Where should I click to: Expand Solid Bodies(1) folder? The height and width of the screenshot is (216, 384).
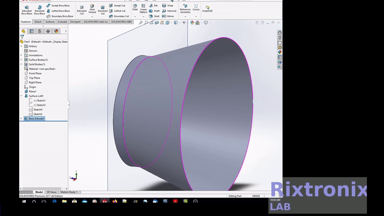point(21,64)
